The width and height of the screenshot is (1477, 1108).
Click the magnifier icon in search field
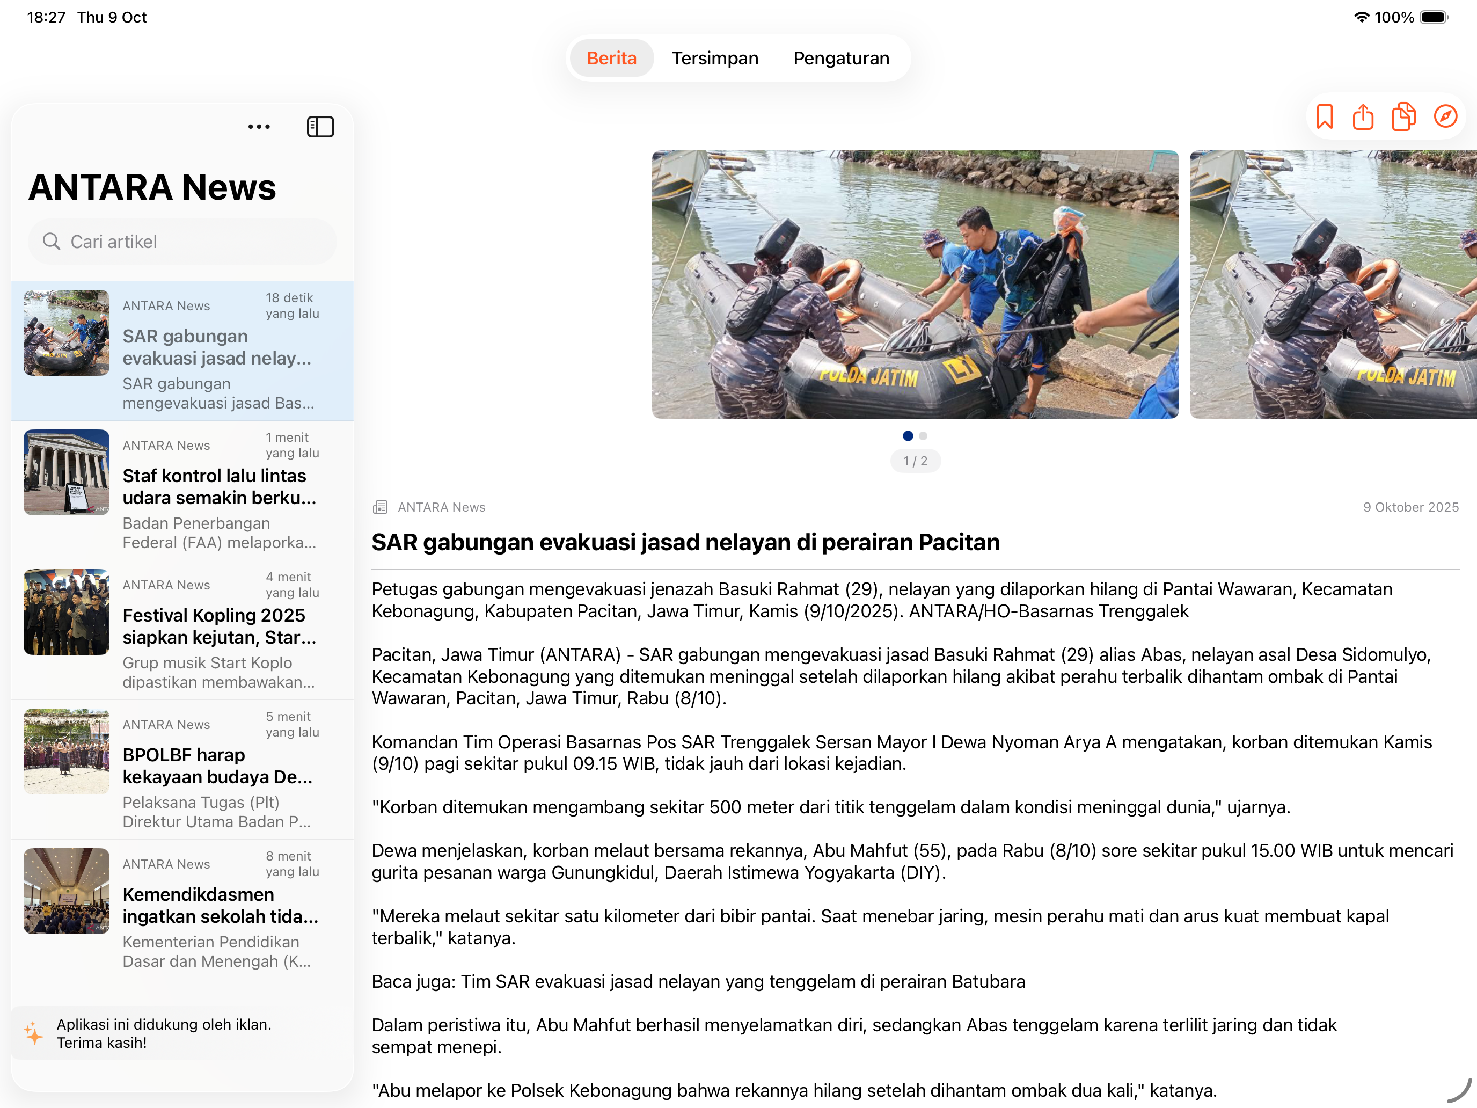point(52,241)
